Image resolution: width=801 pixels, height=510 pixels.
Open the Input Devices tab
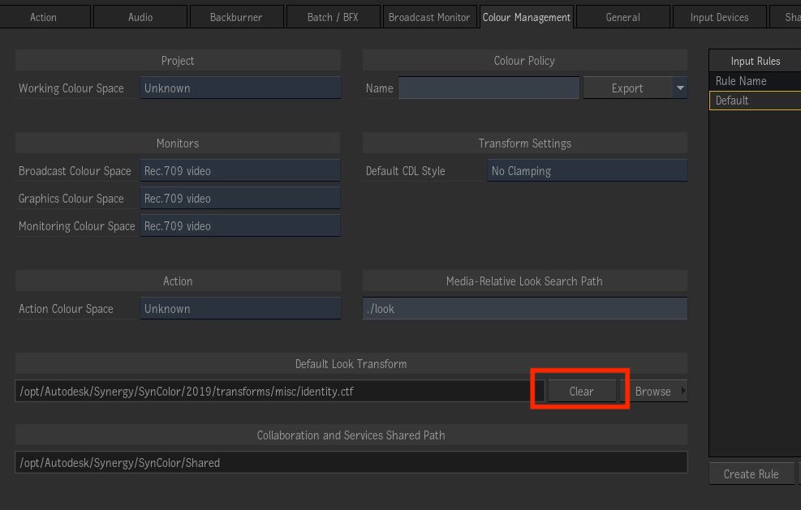click(719, 16)
